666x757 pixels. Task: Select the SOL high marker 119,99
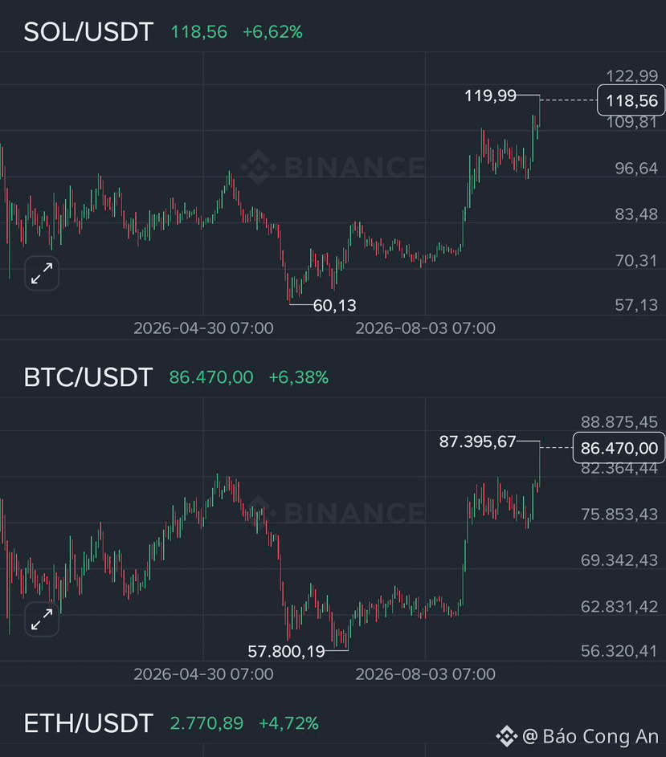(x=490, y=96)
